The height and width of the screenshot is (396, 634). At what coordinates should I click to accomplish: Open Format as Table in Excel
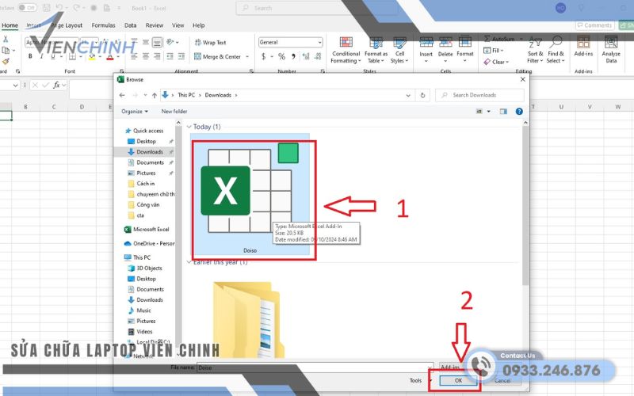coord(376,50)
